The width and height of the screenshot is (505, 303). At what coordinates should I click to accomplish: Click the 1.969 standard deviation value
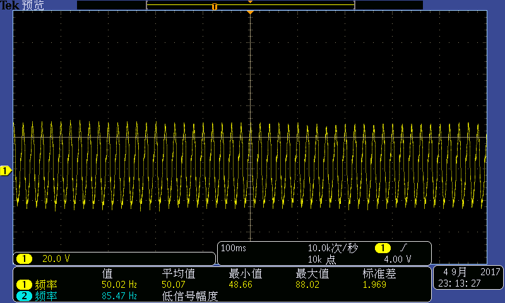374,285
